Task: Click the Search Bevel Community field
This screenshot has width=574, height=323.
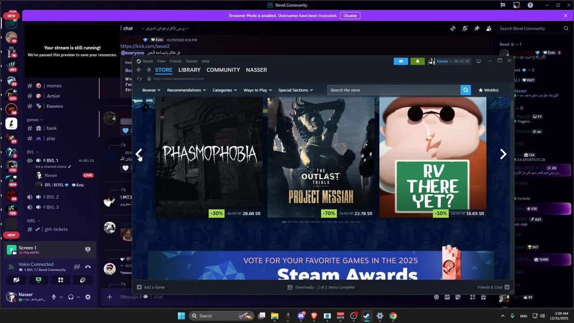Action: click(534, 28)
